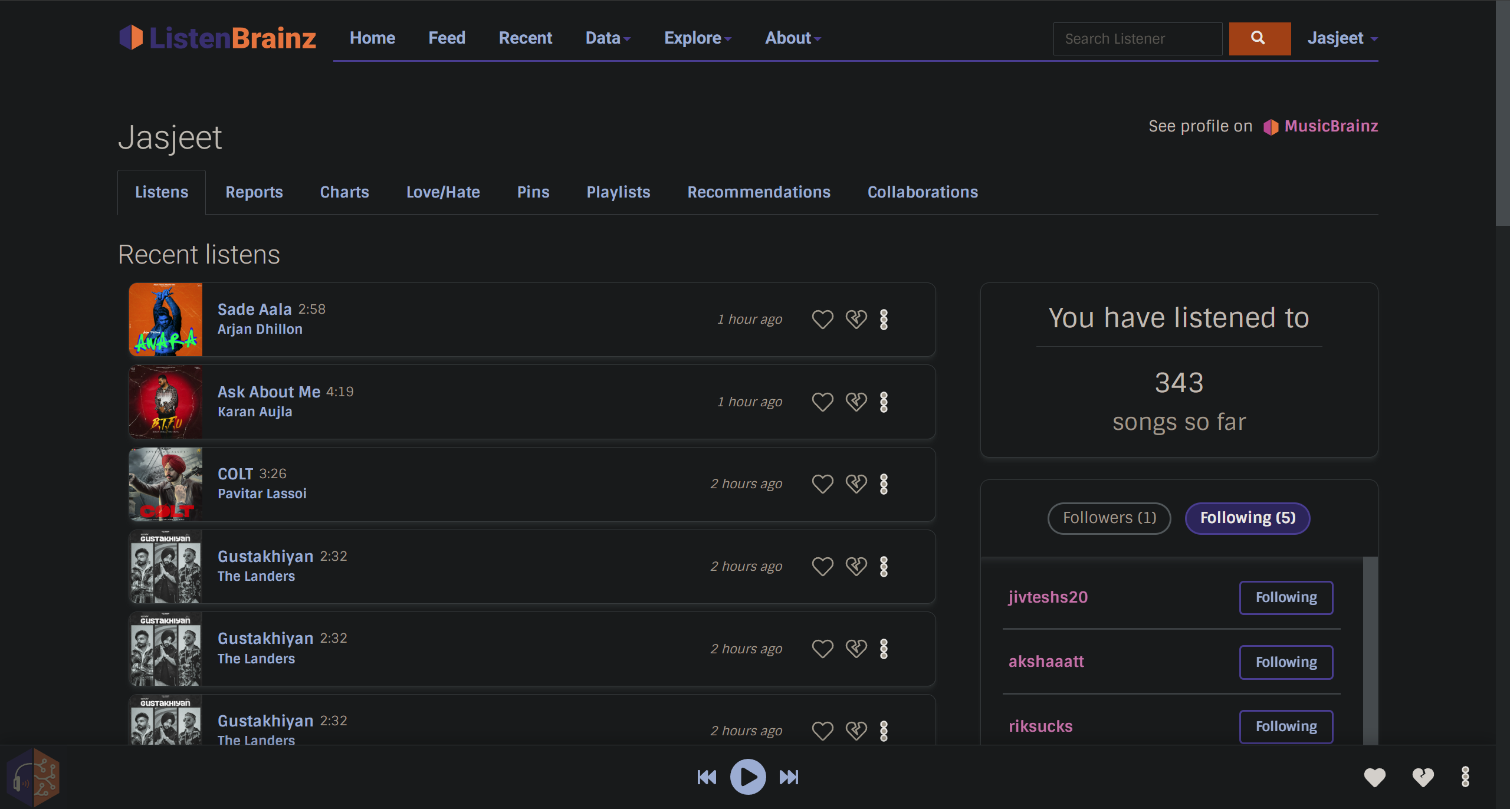Open more options for Ask About Me

coord(884,402)
